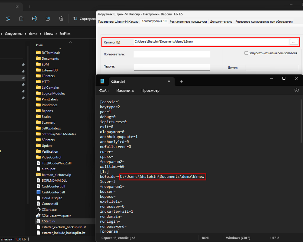The image size is (303, 242).
Task: Open the Изменить menu in Notepad
Action: click(125, 90)
